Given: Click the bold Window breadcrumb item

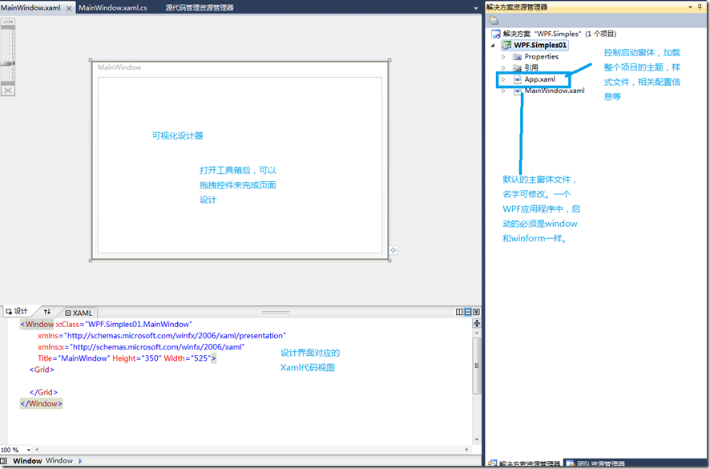Looking at the screenshot, I should pyautogui.click(x=27, y=461).
